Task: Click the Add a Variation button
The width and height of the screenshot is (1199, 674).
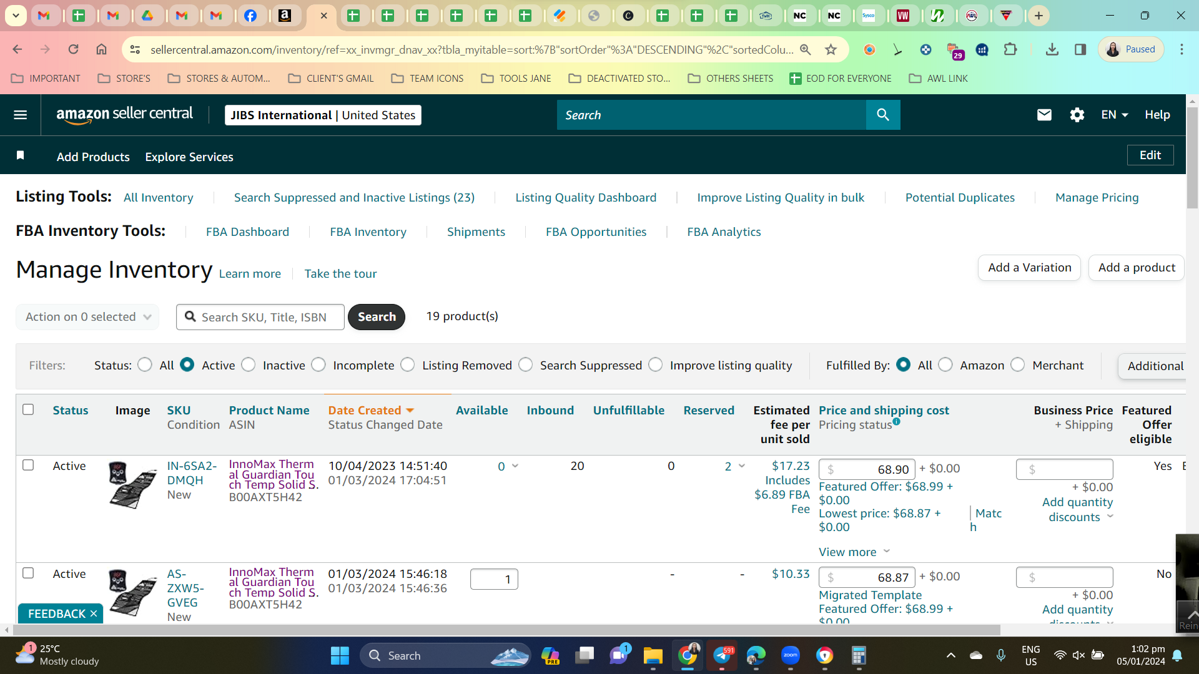Action: tap(1029, 268)
